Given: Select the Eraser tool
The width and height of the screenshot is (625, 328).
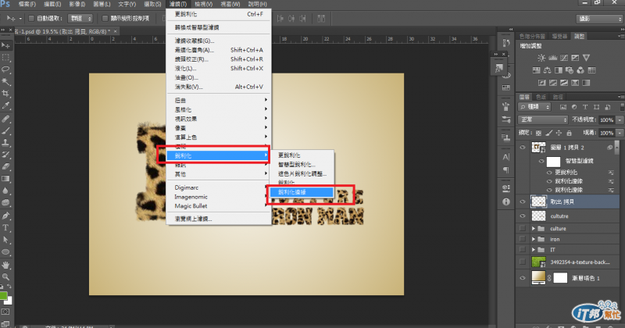Looking at the screenshot, I should [5, 166].
